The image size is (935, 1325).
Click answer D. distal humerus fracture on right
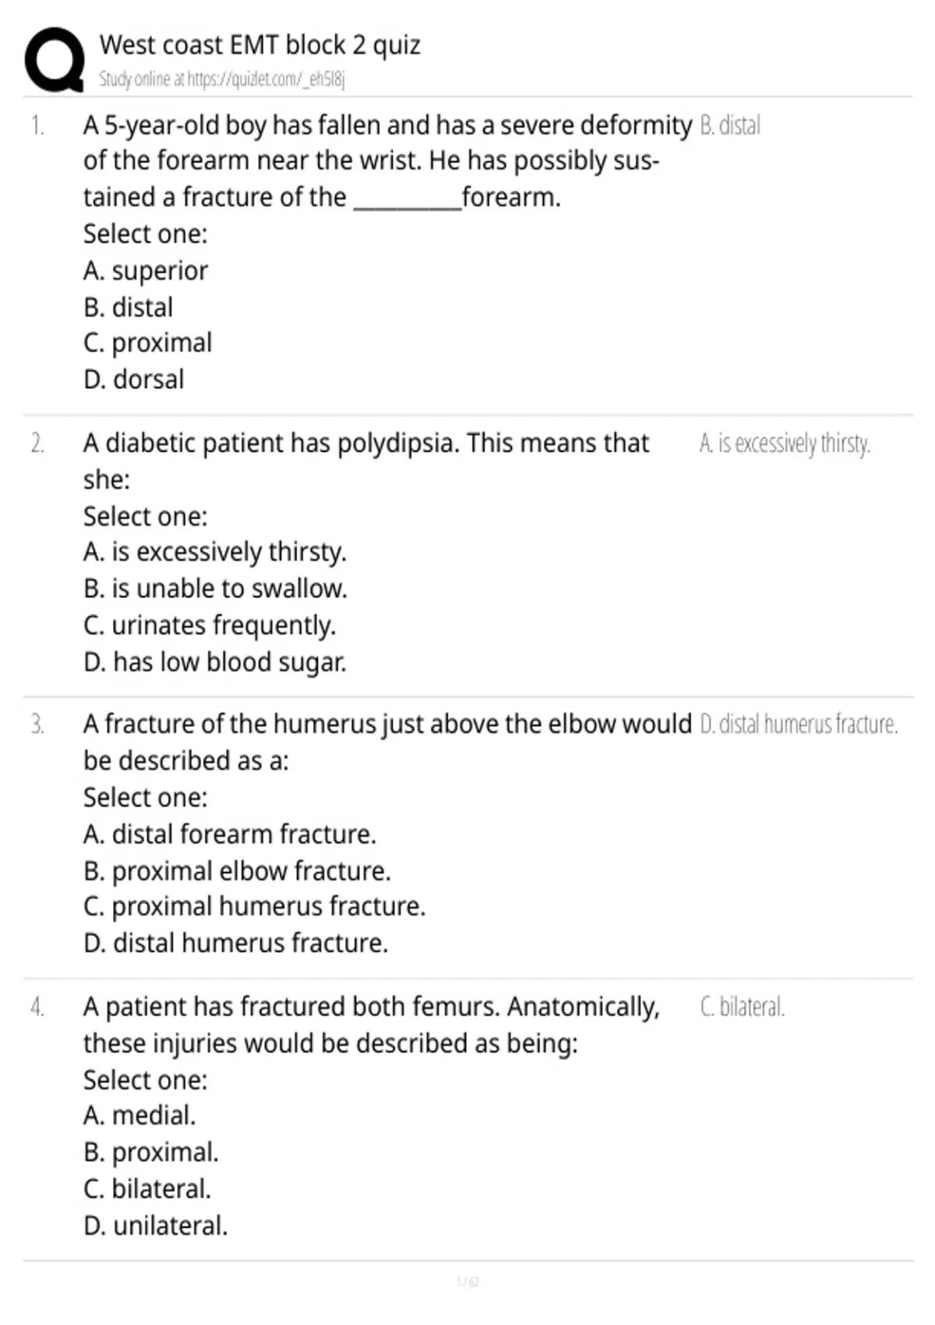point(799,725)
